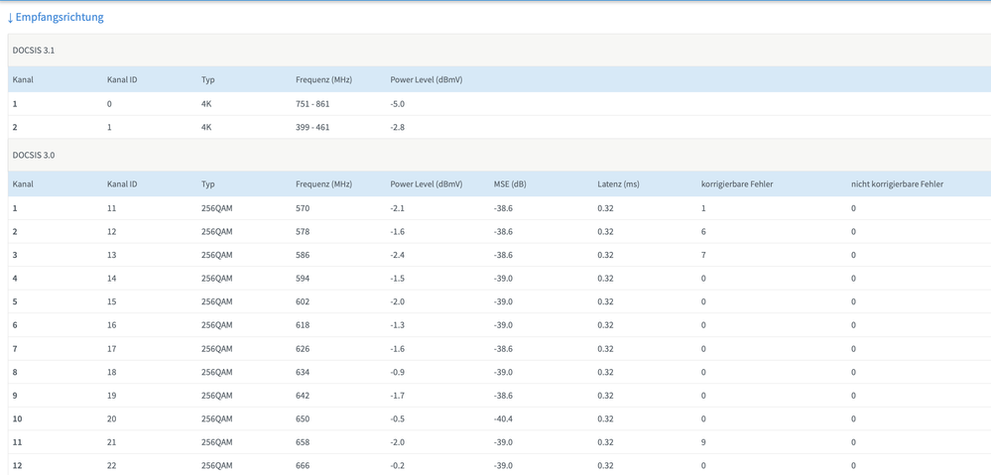Click the MSE (dB) column header
The height and width of the screenshot is (475, 991).
pyautogui.click(x=510, y=184)
